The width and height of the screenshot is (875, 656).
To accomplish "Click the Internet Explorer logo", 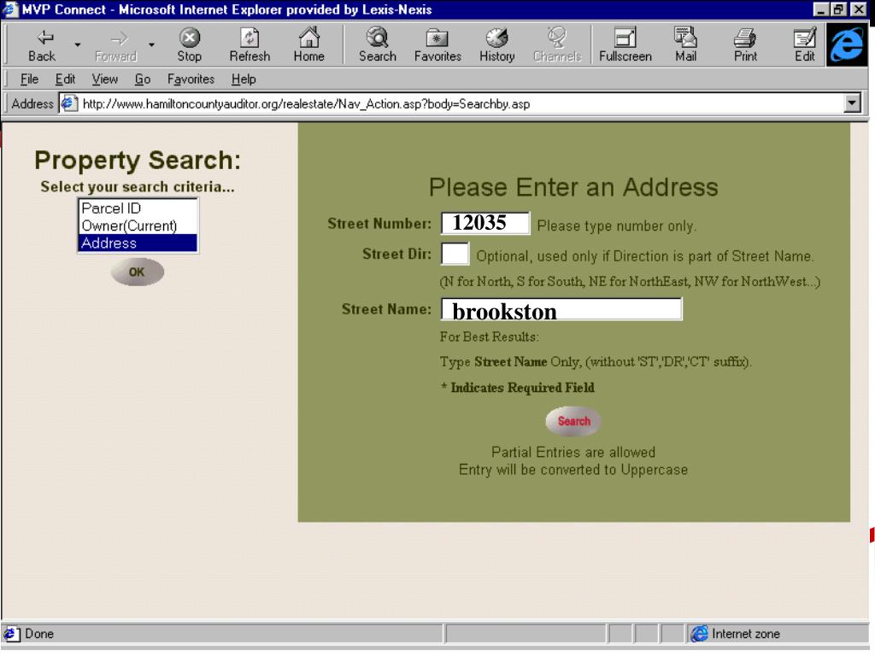I will [847, 44].
